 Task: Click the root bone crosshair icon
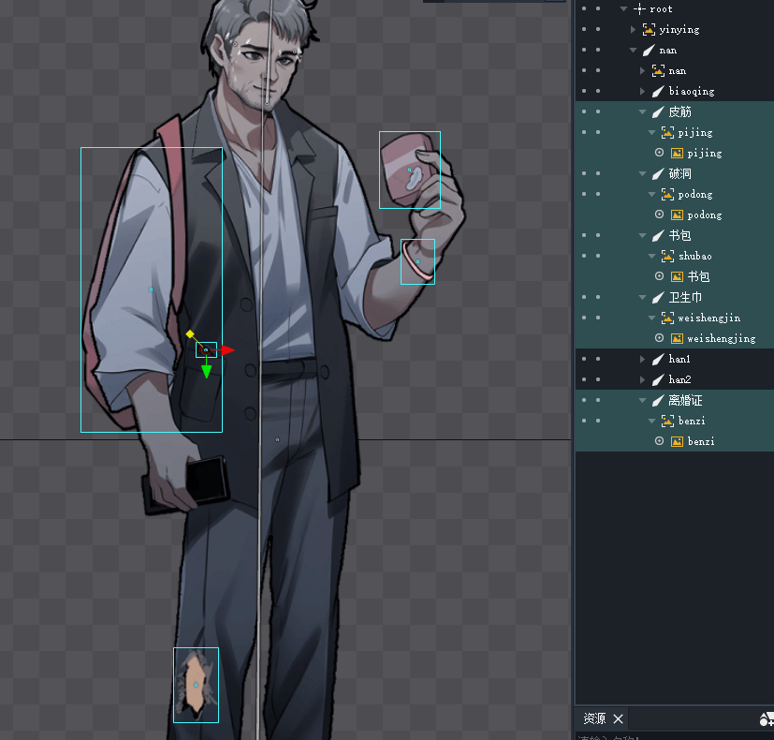pos(640,8)
